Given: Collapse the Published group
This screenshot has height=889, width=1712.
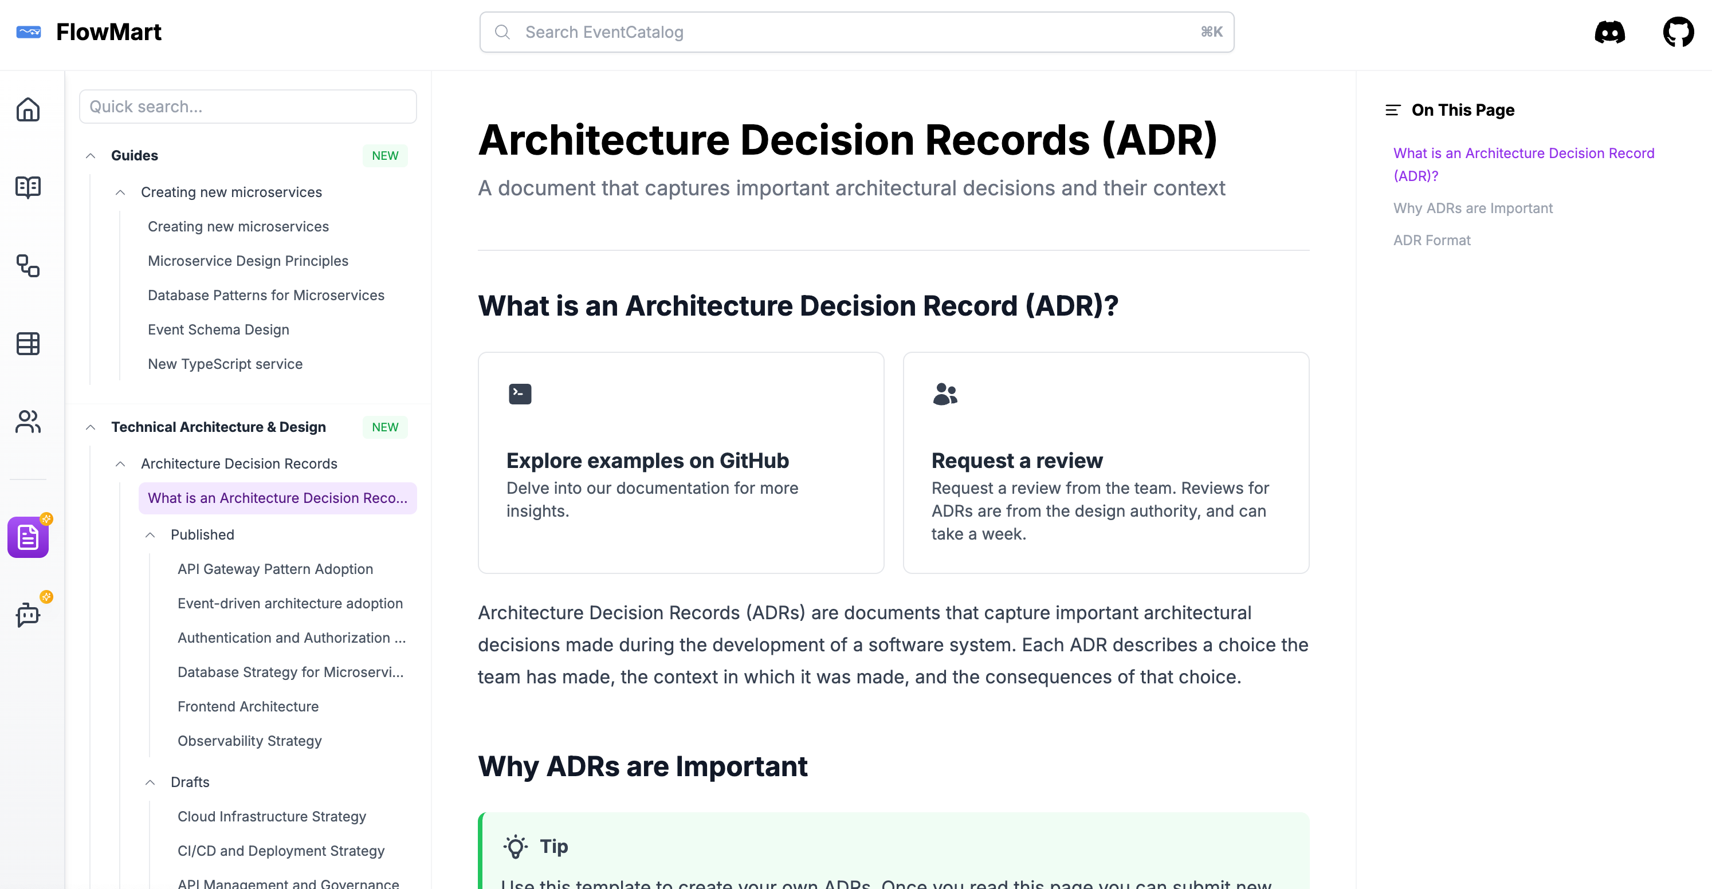Looking at the screenshot, I should pyautogui.click(x=150, y=534).
